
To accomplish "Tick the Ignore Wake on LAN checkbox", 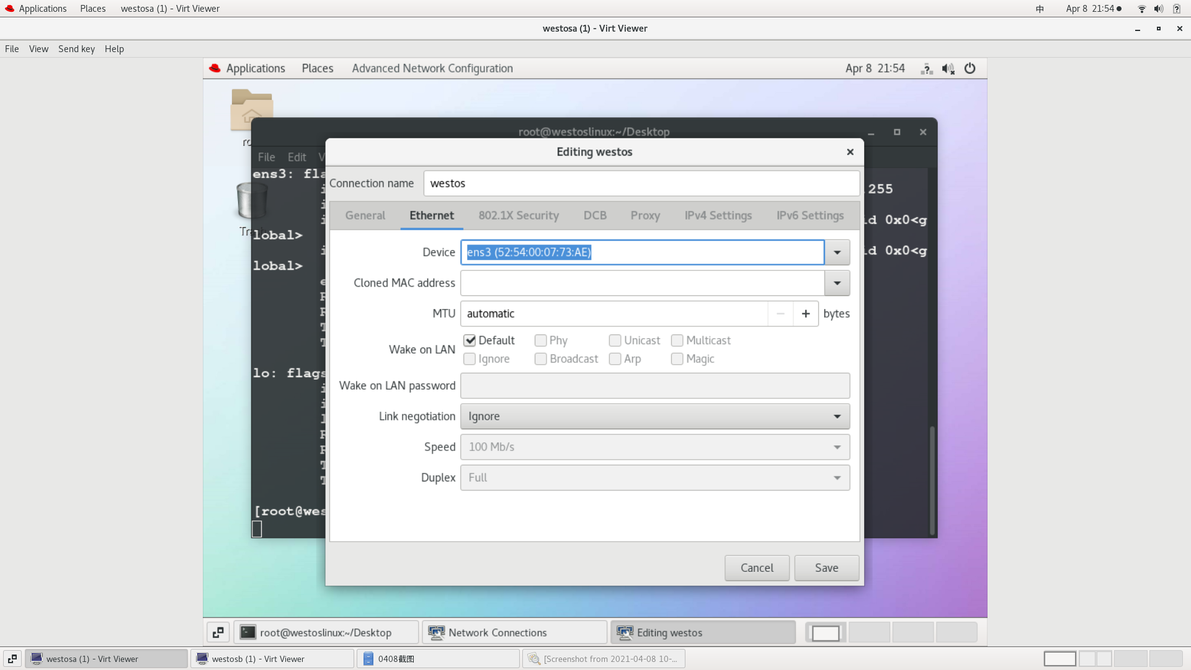I will 470,359.
